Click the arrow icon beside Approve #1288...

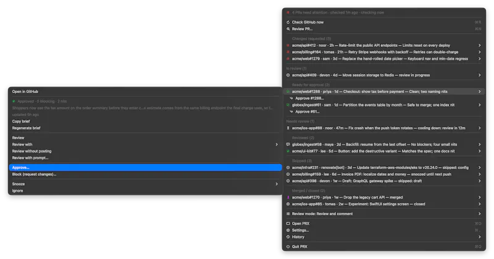pos(291,98)
